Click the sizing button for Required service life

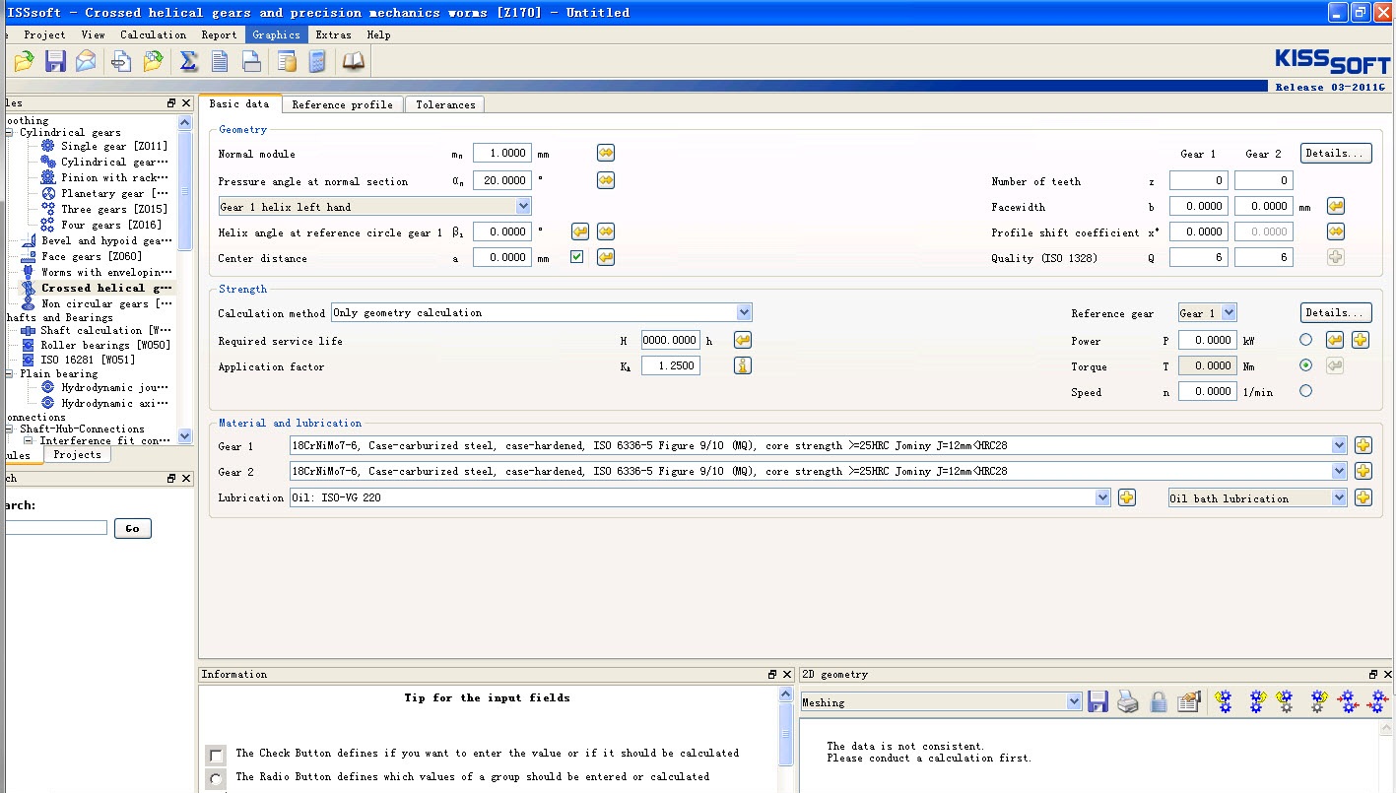(743, 340)
